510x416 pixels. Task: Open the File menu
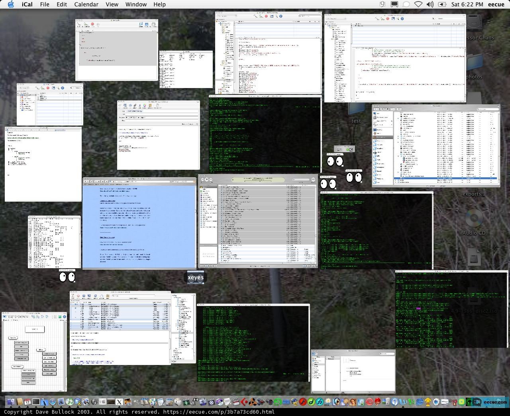45,4
